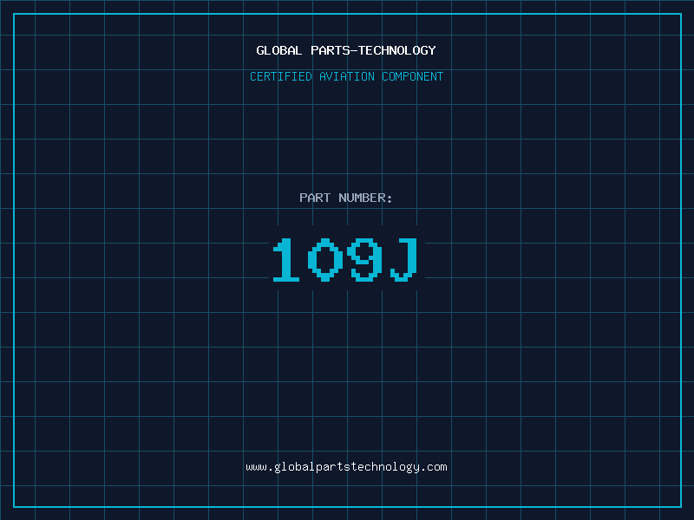Click the word TECHNOLOGY in the title
The height and width of the screenshot is (520, 694).
[x=397, y=50]
